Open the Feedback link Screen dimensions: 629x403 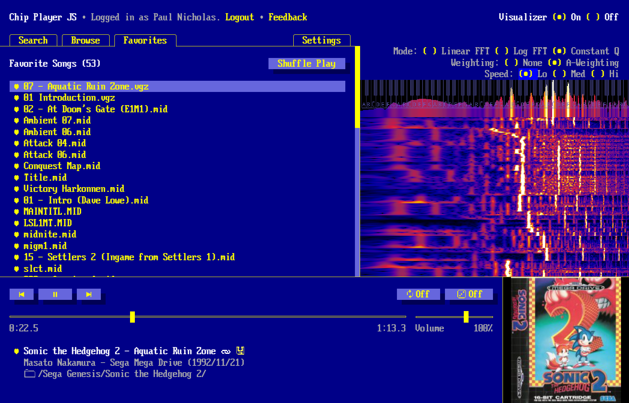click(288, 17)
